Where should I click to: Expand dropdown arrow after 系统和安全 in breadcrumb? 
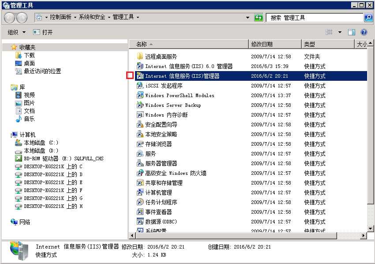[109, 17]
